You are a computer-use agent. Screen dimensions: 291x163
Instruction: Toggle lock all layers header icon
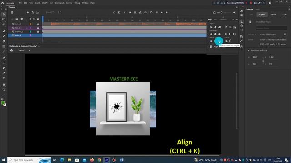(38, 19)
